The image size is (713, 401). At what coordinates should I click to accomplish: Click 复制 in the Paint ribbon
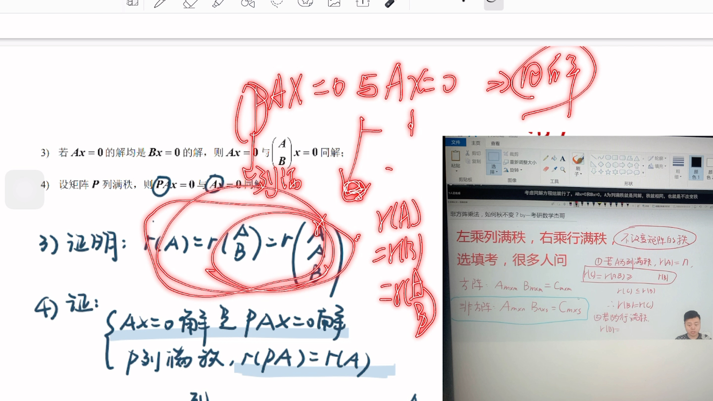473,161
